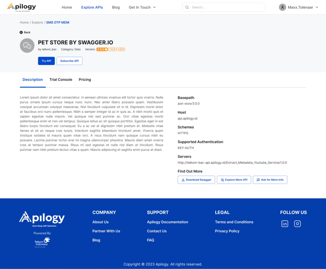Image resolution: width=326 pixels, height=269 pixels.
Task: Click the user avatar icon
Action: tap(282, 7)
